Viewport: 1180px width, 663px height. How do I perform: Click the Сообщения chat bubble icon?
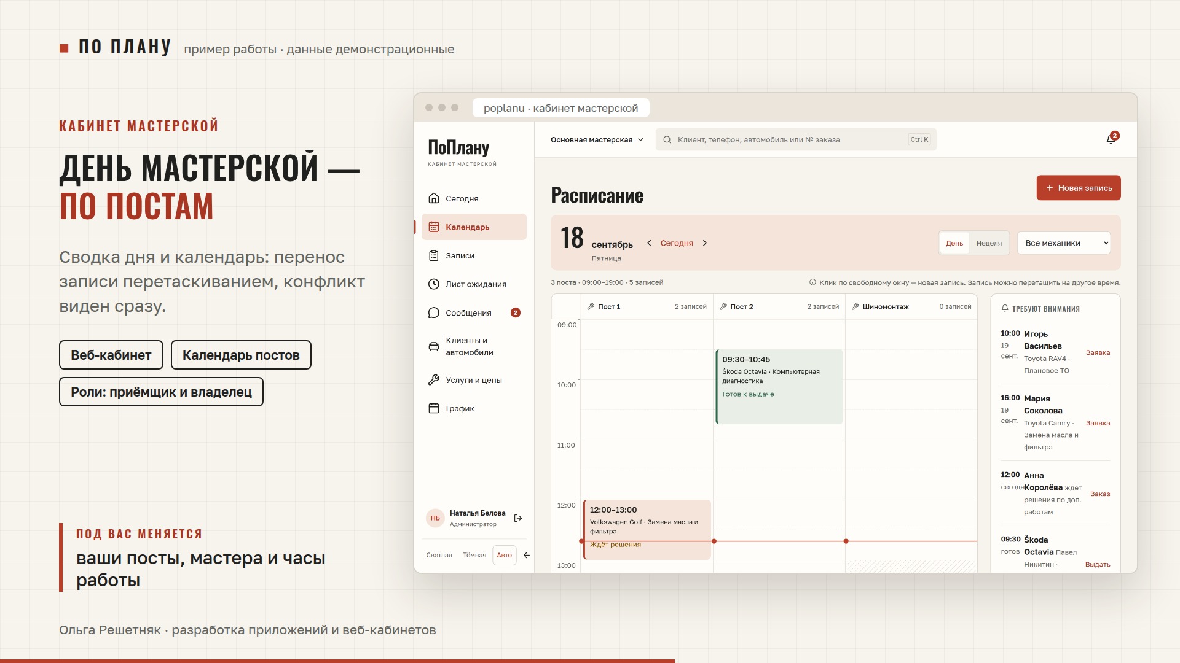click(x=434, y=312)
